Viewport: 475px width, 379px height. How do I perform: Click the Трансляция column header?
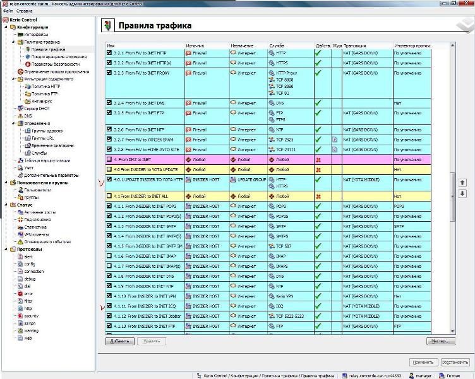368,45
